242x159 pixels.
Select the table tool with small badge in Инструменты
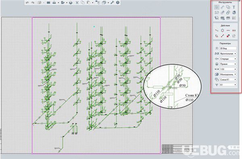point(222,18)
